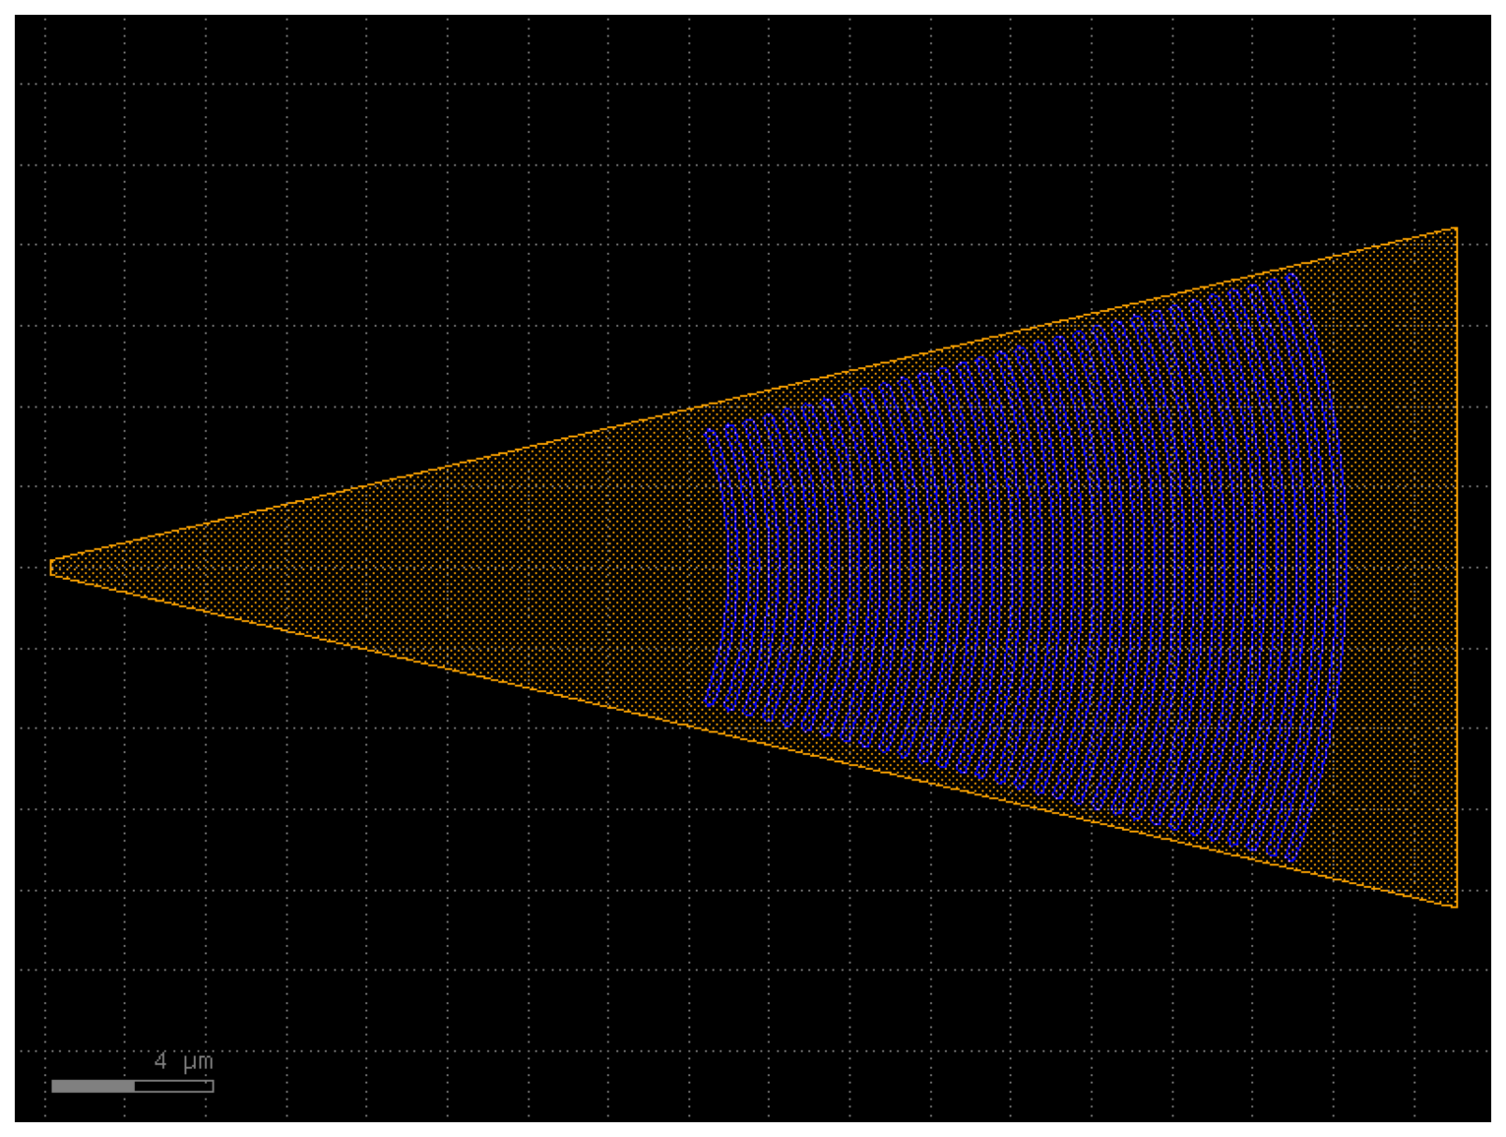Click the "4 µm" scale label
This screenshot has height=1137, width=1506.
pyautogui.click(x=184, y=1061)
